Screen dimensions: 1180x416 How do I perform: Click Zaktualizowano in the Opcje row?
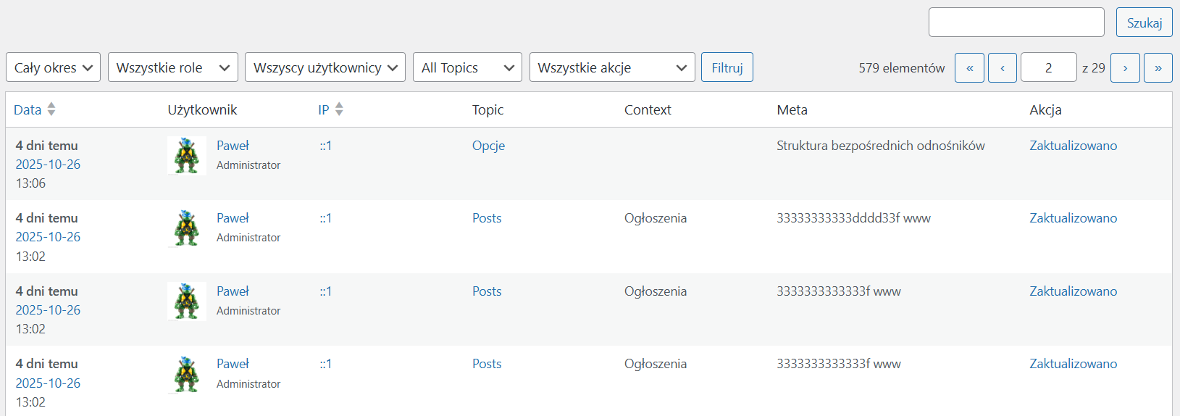[x=1073, y=146]
